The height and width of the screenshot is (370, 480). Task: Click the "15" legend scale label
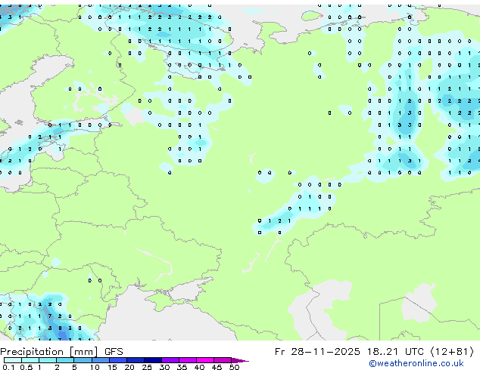click(112, 367)
